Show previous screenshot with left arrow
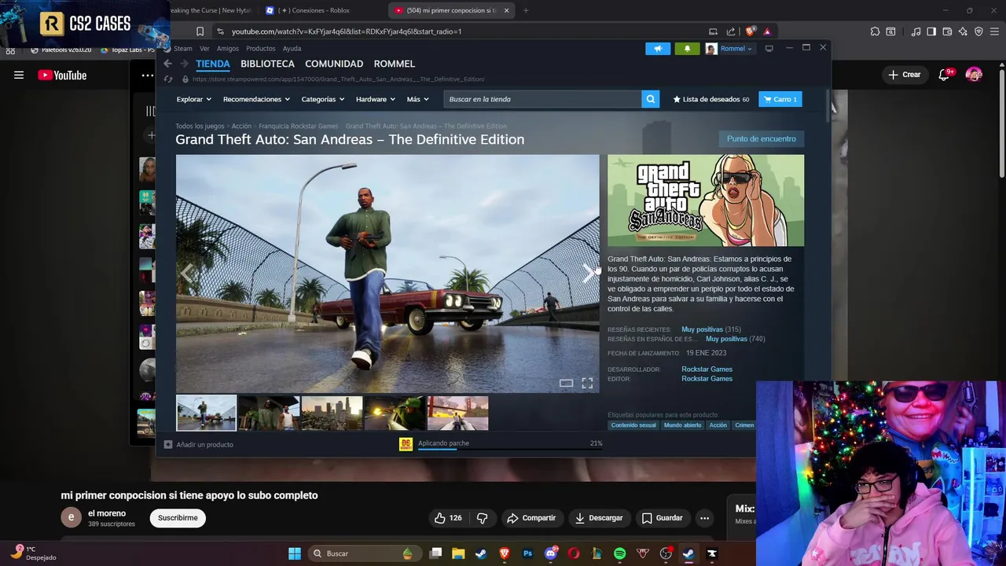 pyautogui.click(x=187, y=273)
